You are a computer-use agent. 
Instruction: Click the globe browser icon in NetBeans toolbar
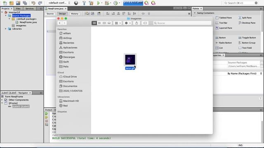[x=76, y=3]
